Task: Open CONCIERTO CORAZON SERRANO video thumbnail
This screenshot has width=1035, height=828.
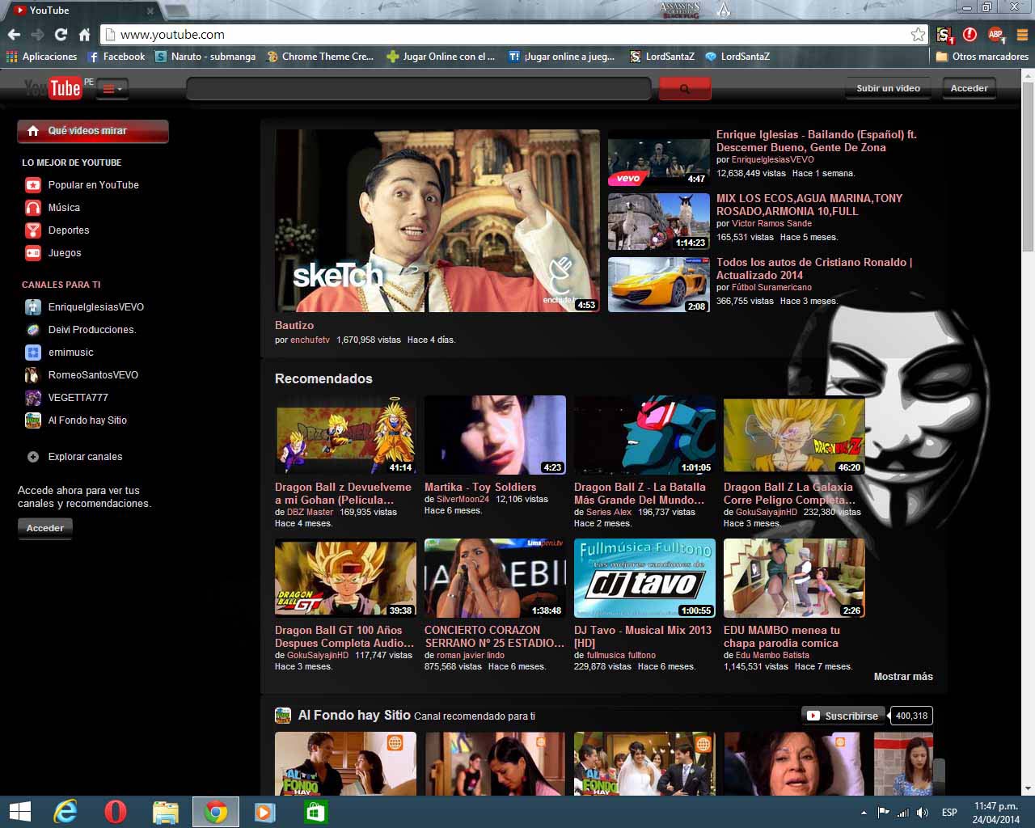Action: pos(495,578)
